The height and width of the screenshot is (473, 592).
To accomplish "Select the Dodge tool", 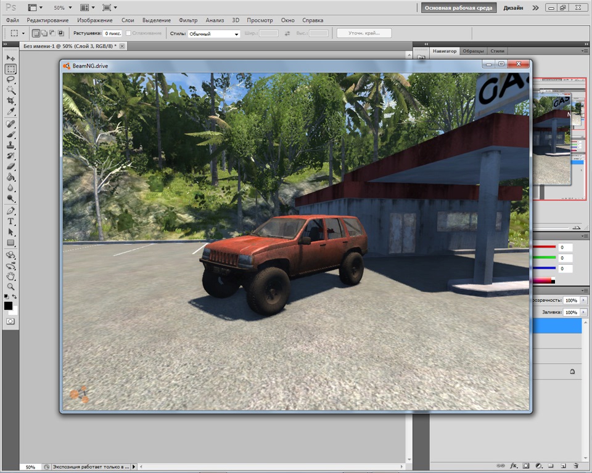I will coord(10,198).
